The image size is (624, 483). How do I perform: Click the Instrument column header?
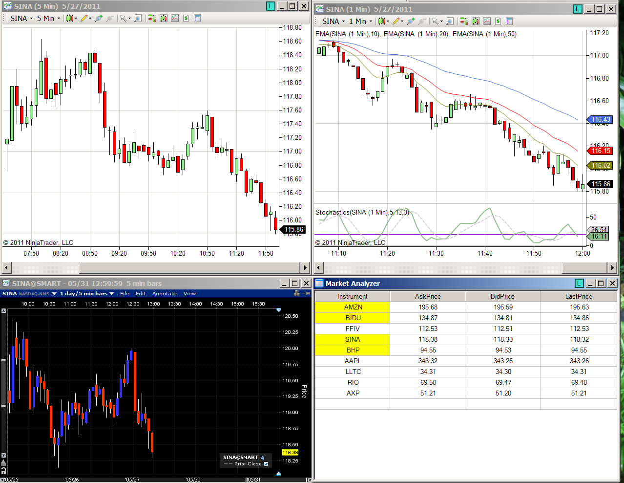[353, 296]
